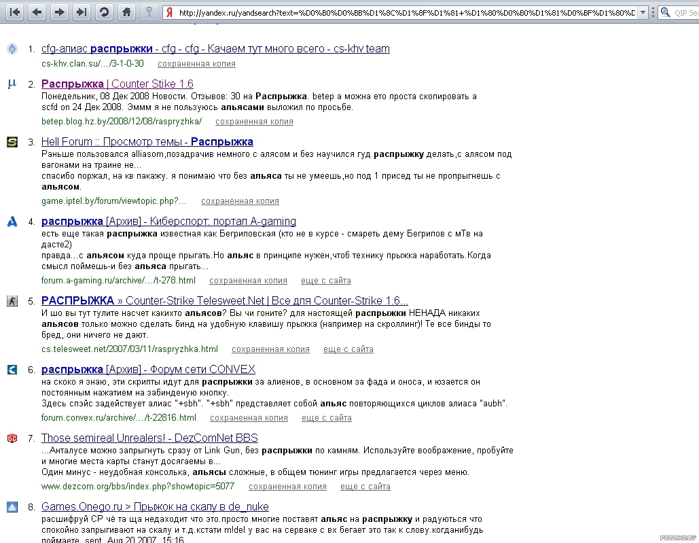Open 'сохраненная копия' for forum.convex.ru result
The height and width of the screenshot is (543, 699).
(x=249, y=418)
